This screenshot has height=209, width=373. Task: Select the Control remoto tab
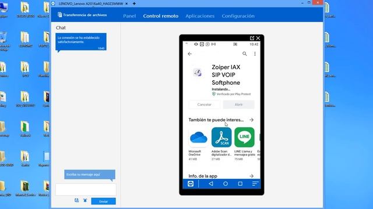(161, 16)
